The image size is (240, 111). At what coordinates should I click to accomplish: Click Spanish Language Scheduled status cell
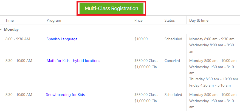point(173,39)
